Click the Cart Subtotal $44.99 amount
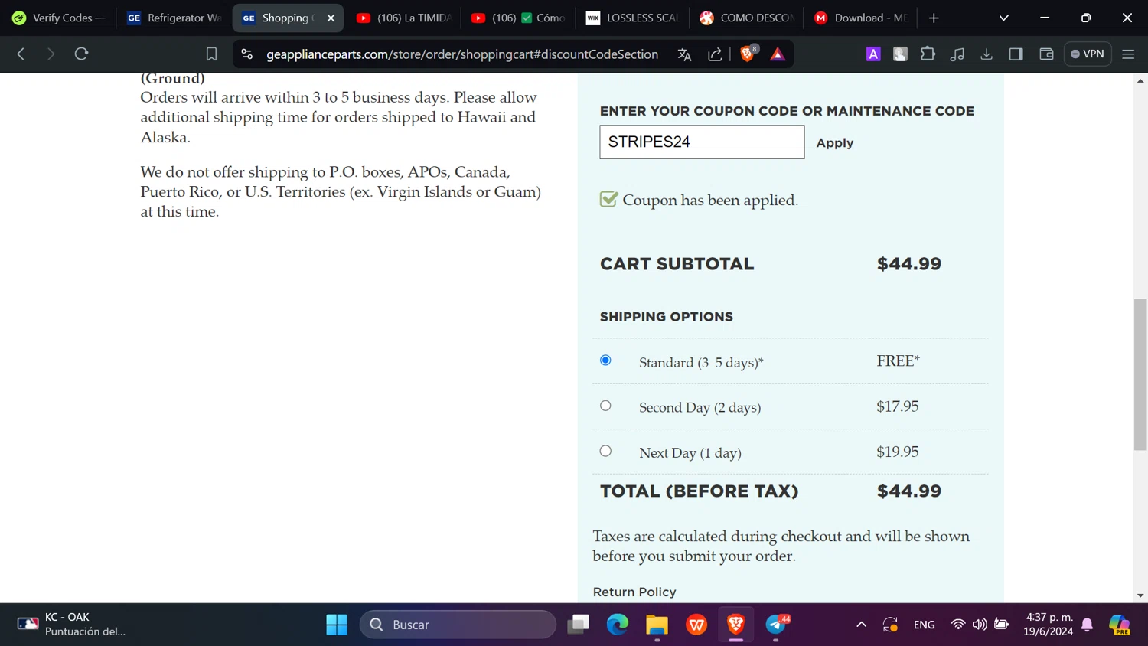The image size is (1148, 646). 909,264
